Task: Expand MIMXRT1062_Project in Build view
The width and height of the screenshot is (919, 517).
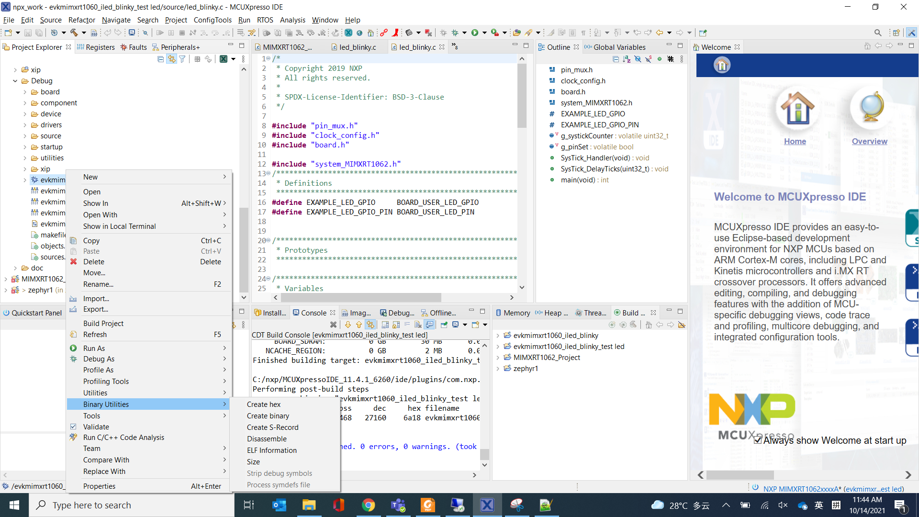Action: pos(498,358)
